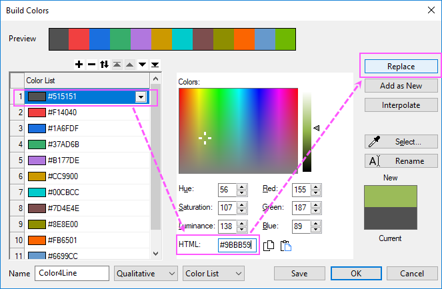Viewport: 442px width, 289px height.
Task: Click the Rename button
Action: coord(401,161)
